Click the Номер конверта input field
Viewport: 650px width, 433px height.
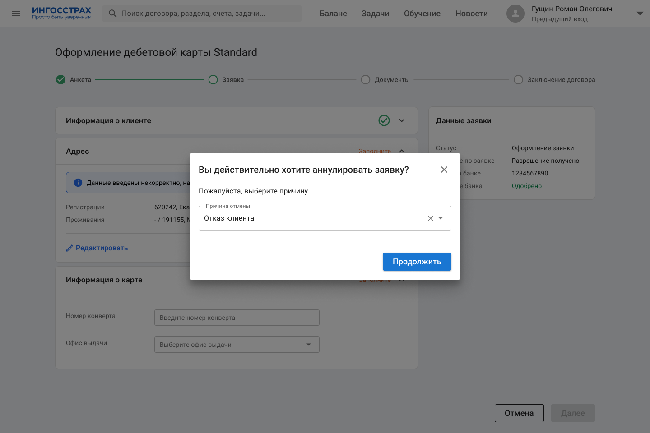tap(237, 318)
